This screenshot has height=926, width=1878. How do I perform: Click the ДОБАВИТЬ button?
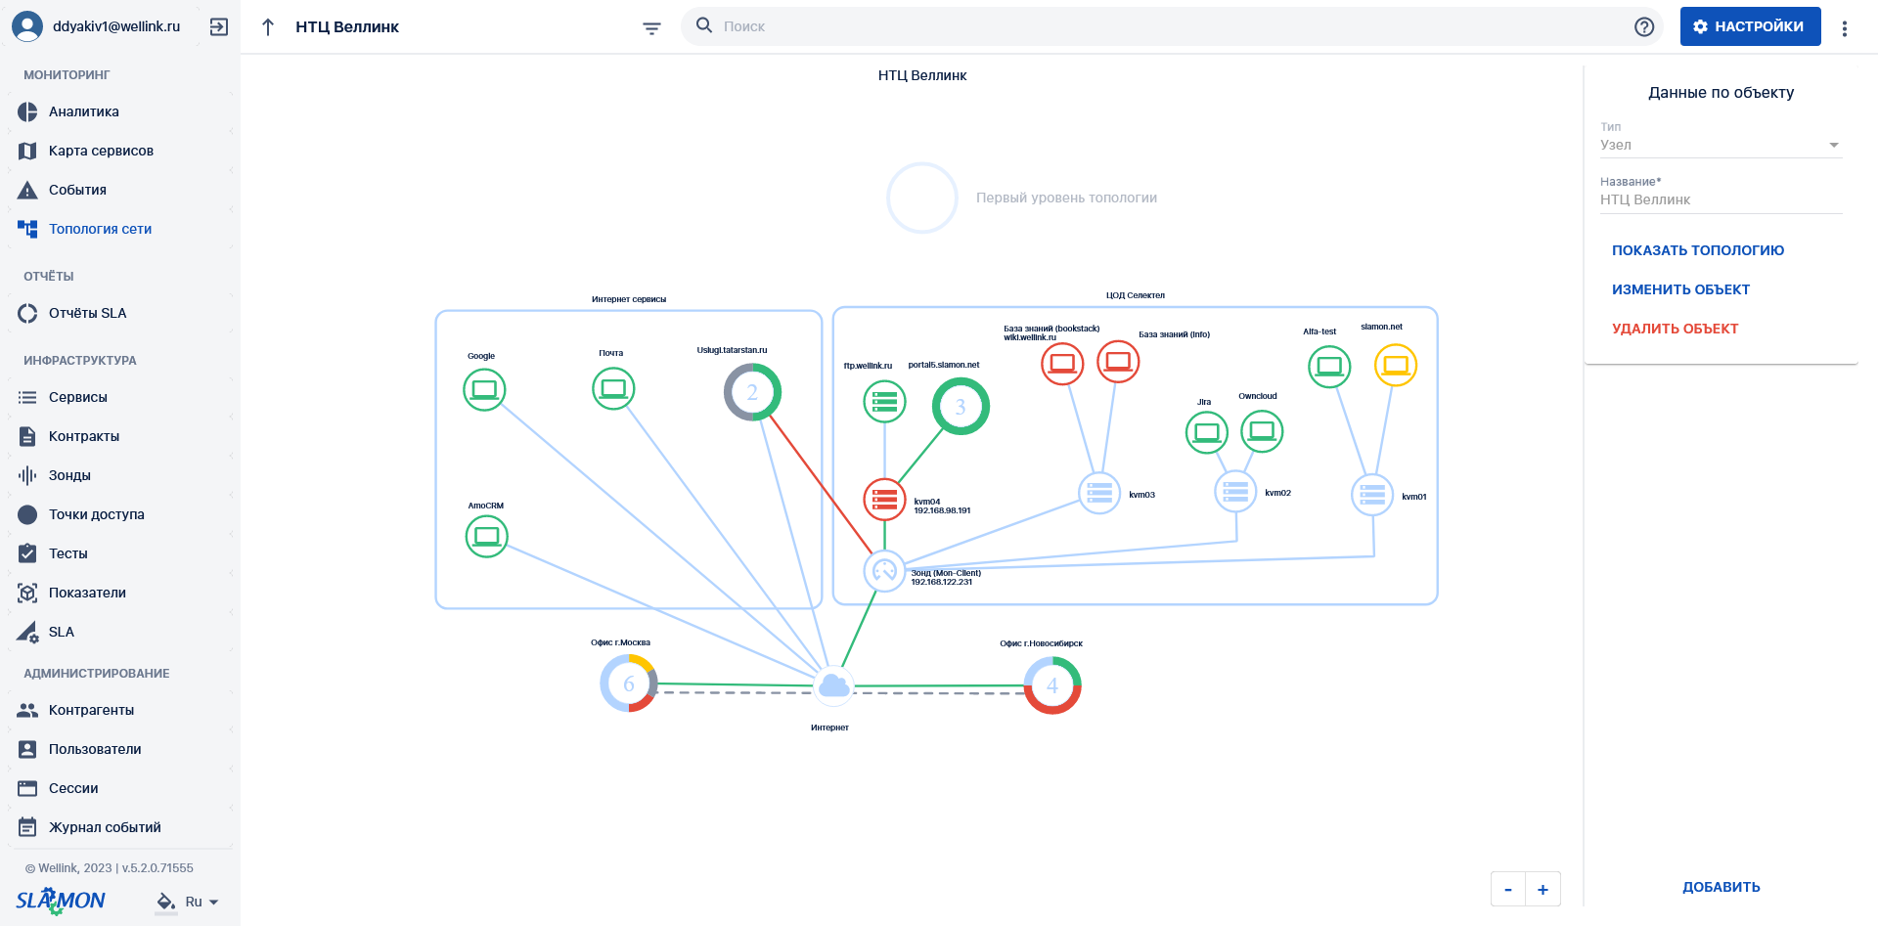[1721, 887]
